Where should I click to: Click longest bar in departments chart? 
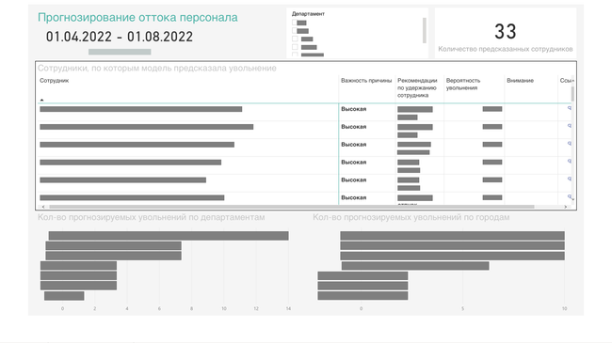[169, 236]
